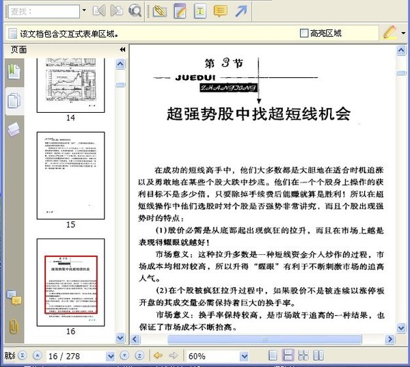Viewport: 410px width, 367px height.
Task: Switch to continuous page layout
Action: [x=288, y=355]
